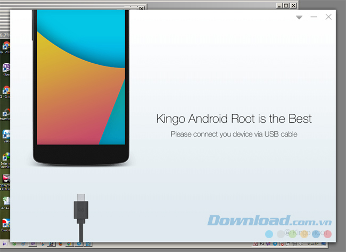Viewport: 346px width, 252px height.
Task: Minimize the Kingo Android Root window
Action: pos(314,18)
